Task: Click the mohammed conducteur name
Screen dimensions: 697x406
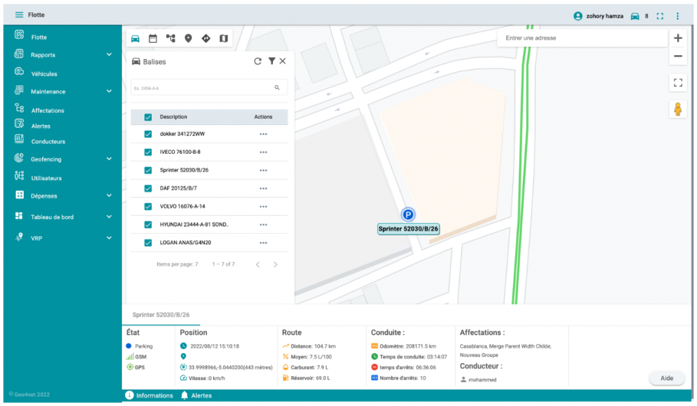Action: point(483,379)
